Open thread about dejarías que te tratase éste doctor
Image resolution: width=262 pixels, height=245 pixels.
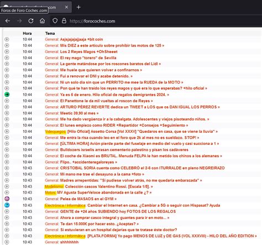click(x=119, y=230)
